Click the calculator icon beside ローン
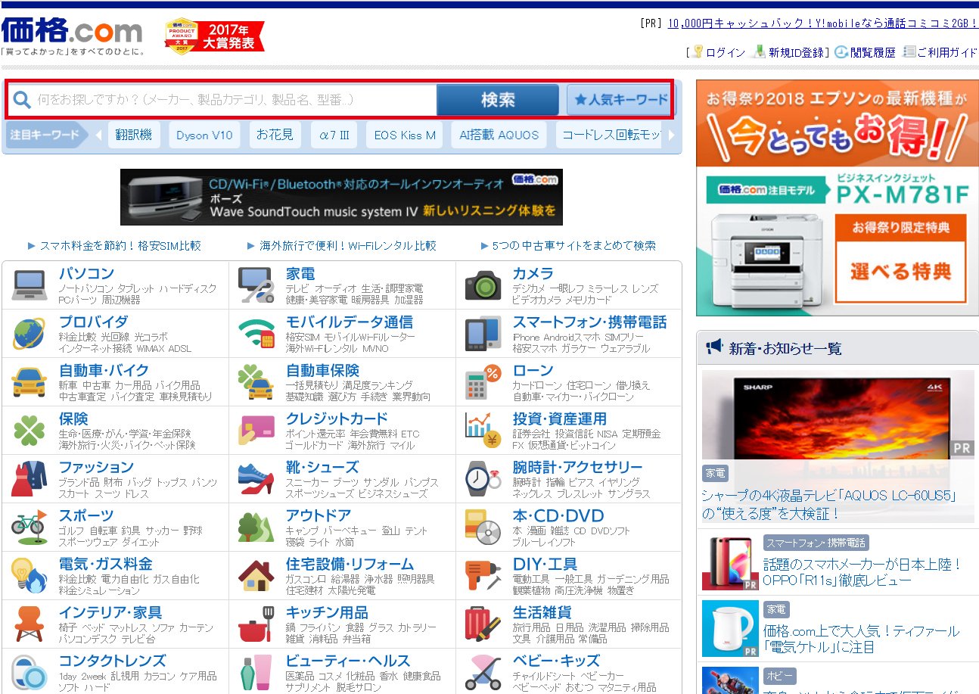The width and height of the screenshot is (979, 694). pyautogui.click(x=483, y=382)
